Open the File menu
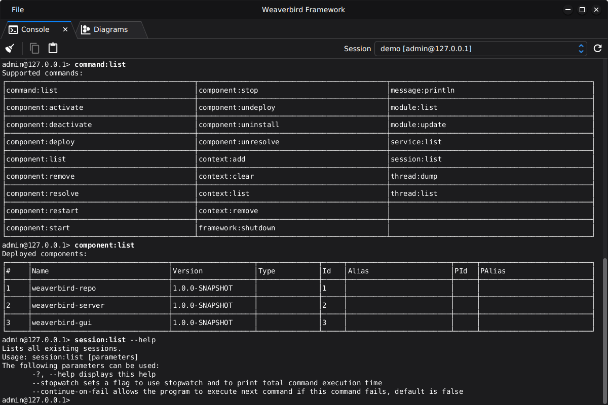The height and width of the screenshot is (405, 608). [17, 9]
